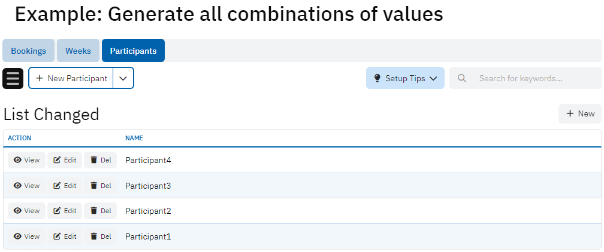Edit Participant2 record
The width and height of the screenshot is (604, 252).
[65, 211]
